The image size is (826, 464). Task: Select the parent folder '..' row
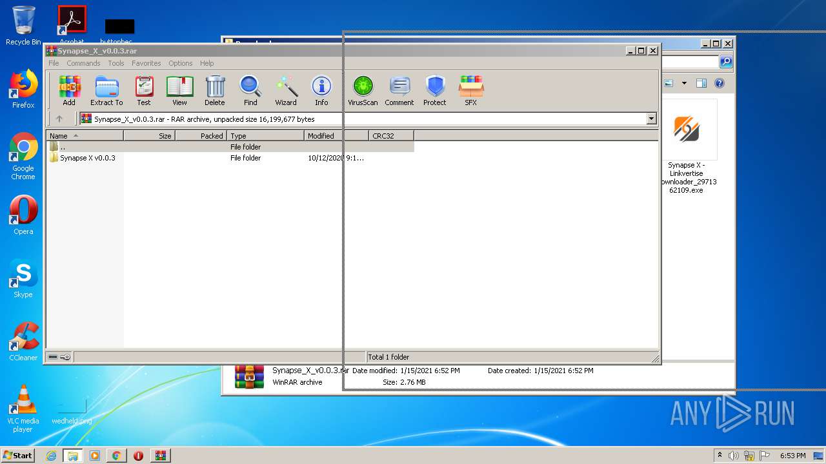(x=230, y=147)
